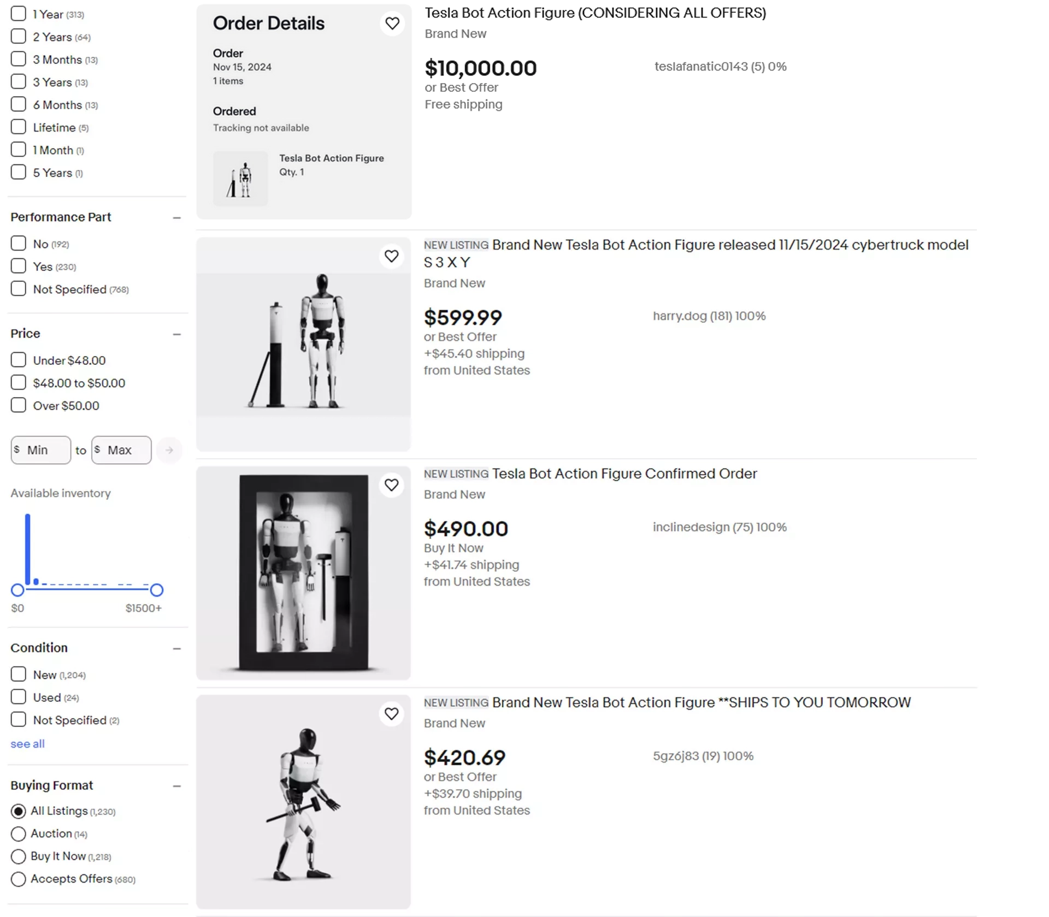Screen dimensions: 1049x917
Task: Collapse the Price filter section
Action: tap(176, 334)
